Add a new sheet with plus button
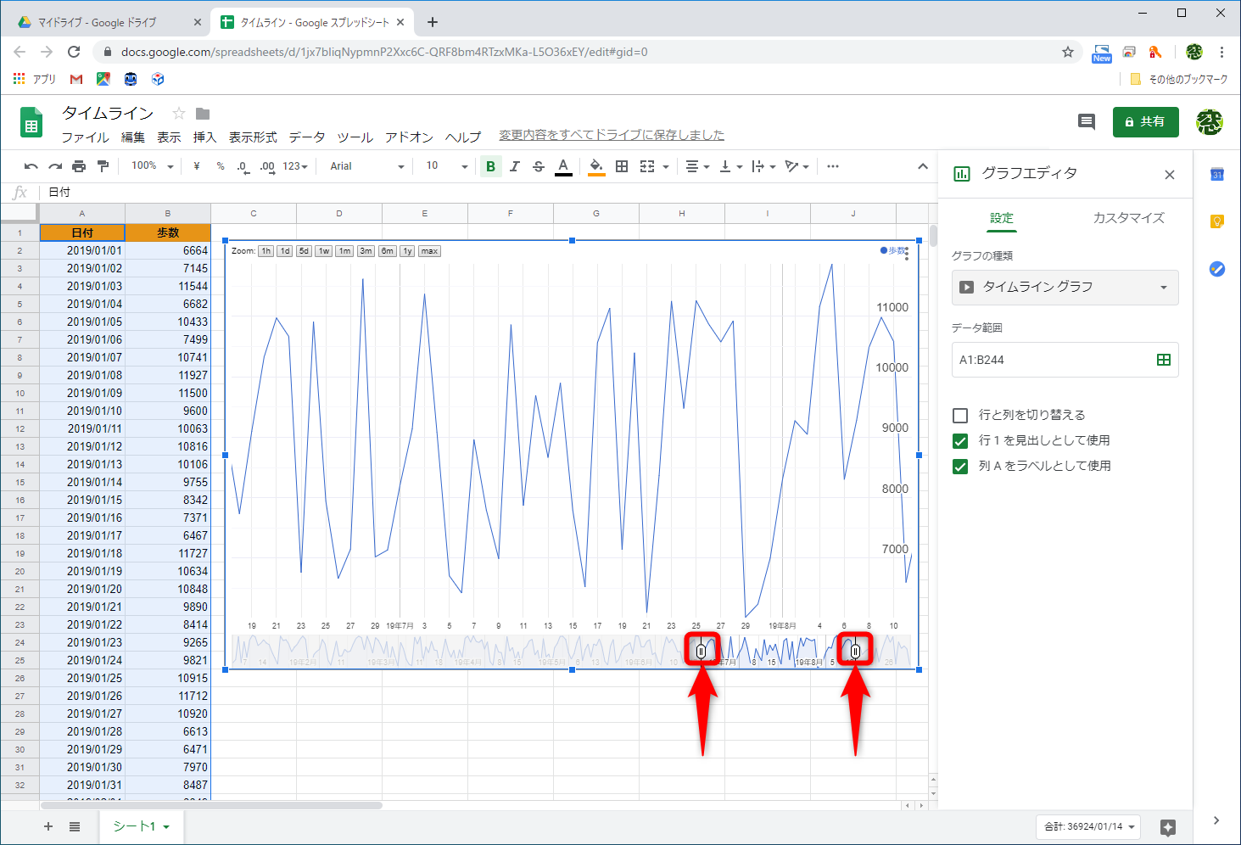1241x845 pixels. tap(48, 826)
